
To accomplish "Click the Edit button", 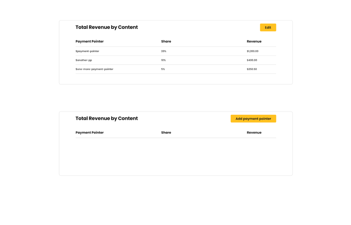I will [268, 27].
